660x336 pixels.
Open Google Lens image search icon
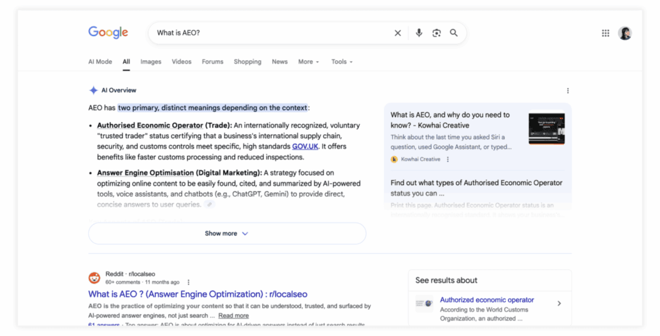436,33
